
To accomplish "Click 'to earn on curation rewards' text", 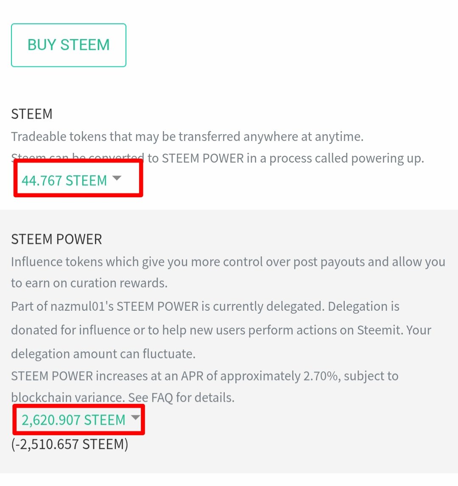I will coord(89,283).
